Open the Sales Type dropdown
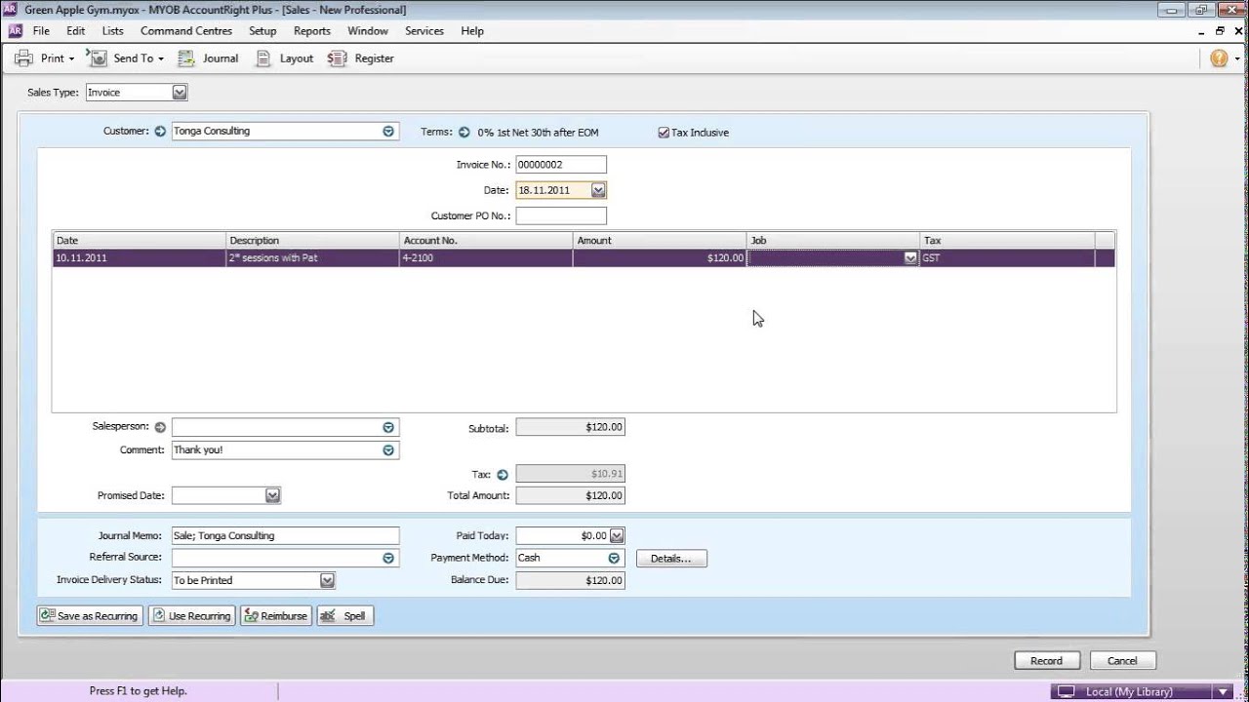 click(x=180, y=93)
